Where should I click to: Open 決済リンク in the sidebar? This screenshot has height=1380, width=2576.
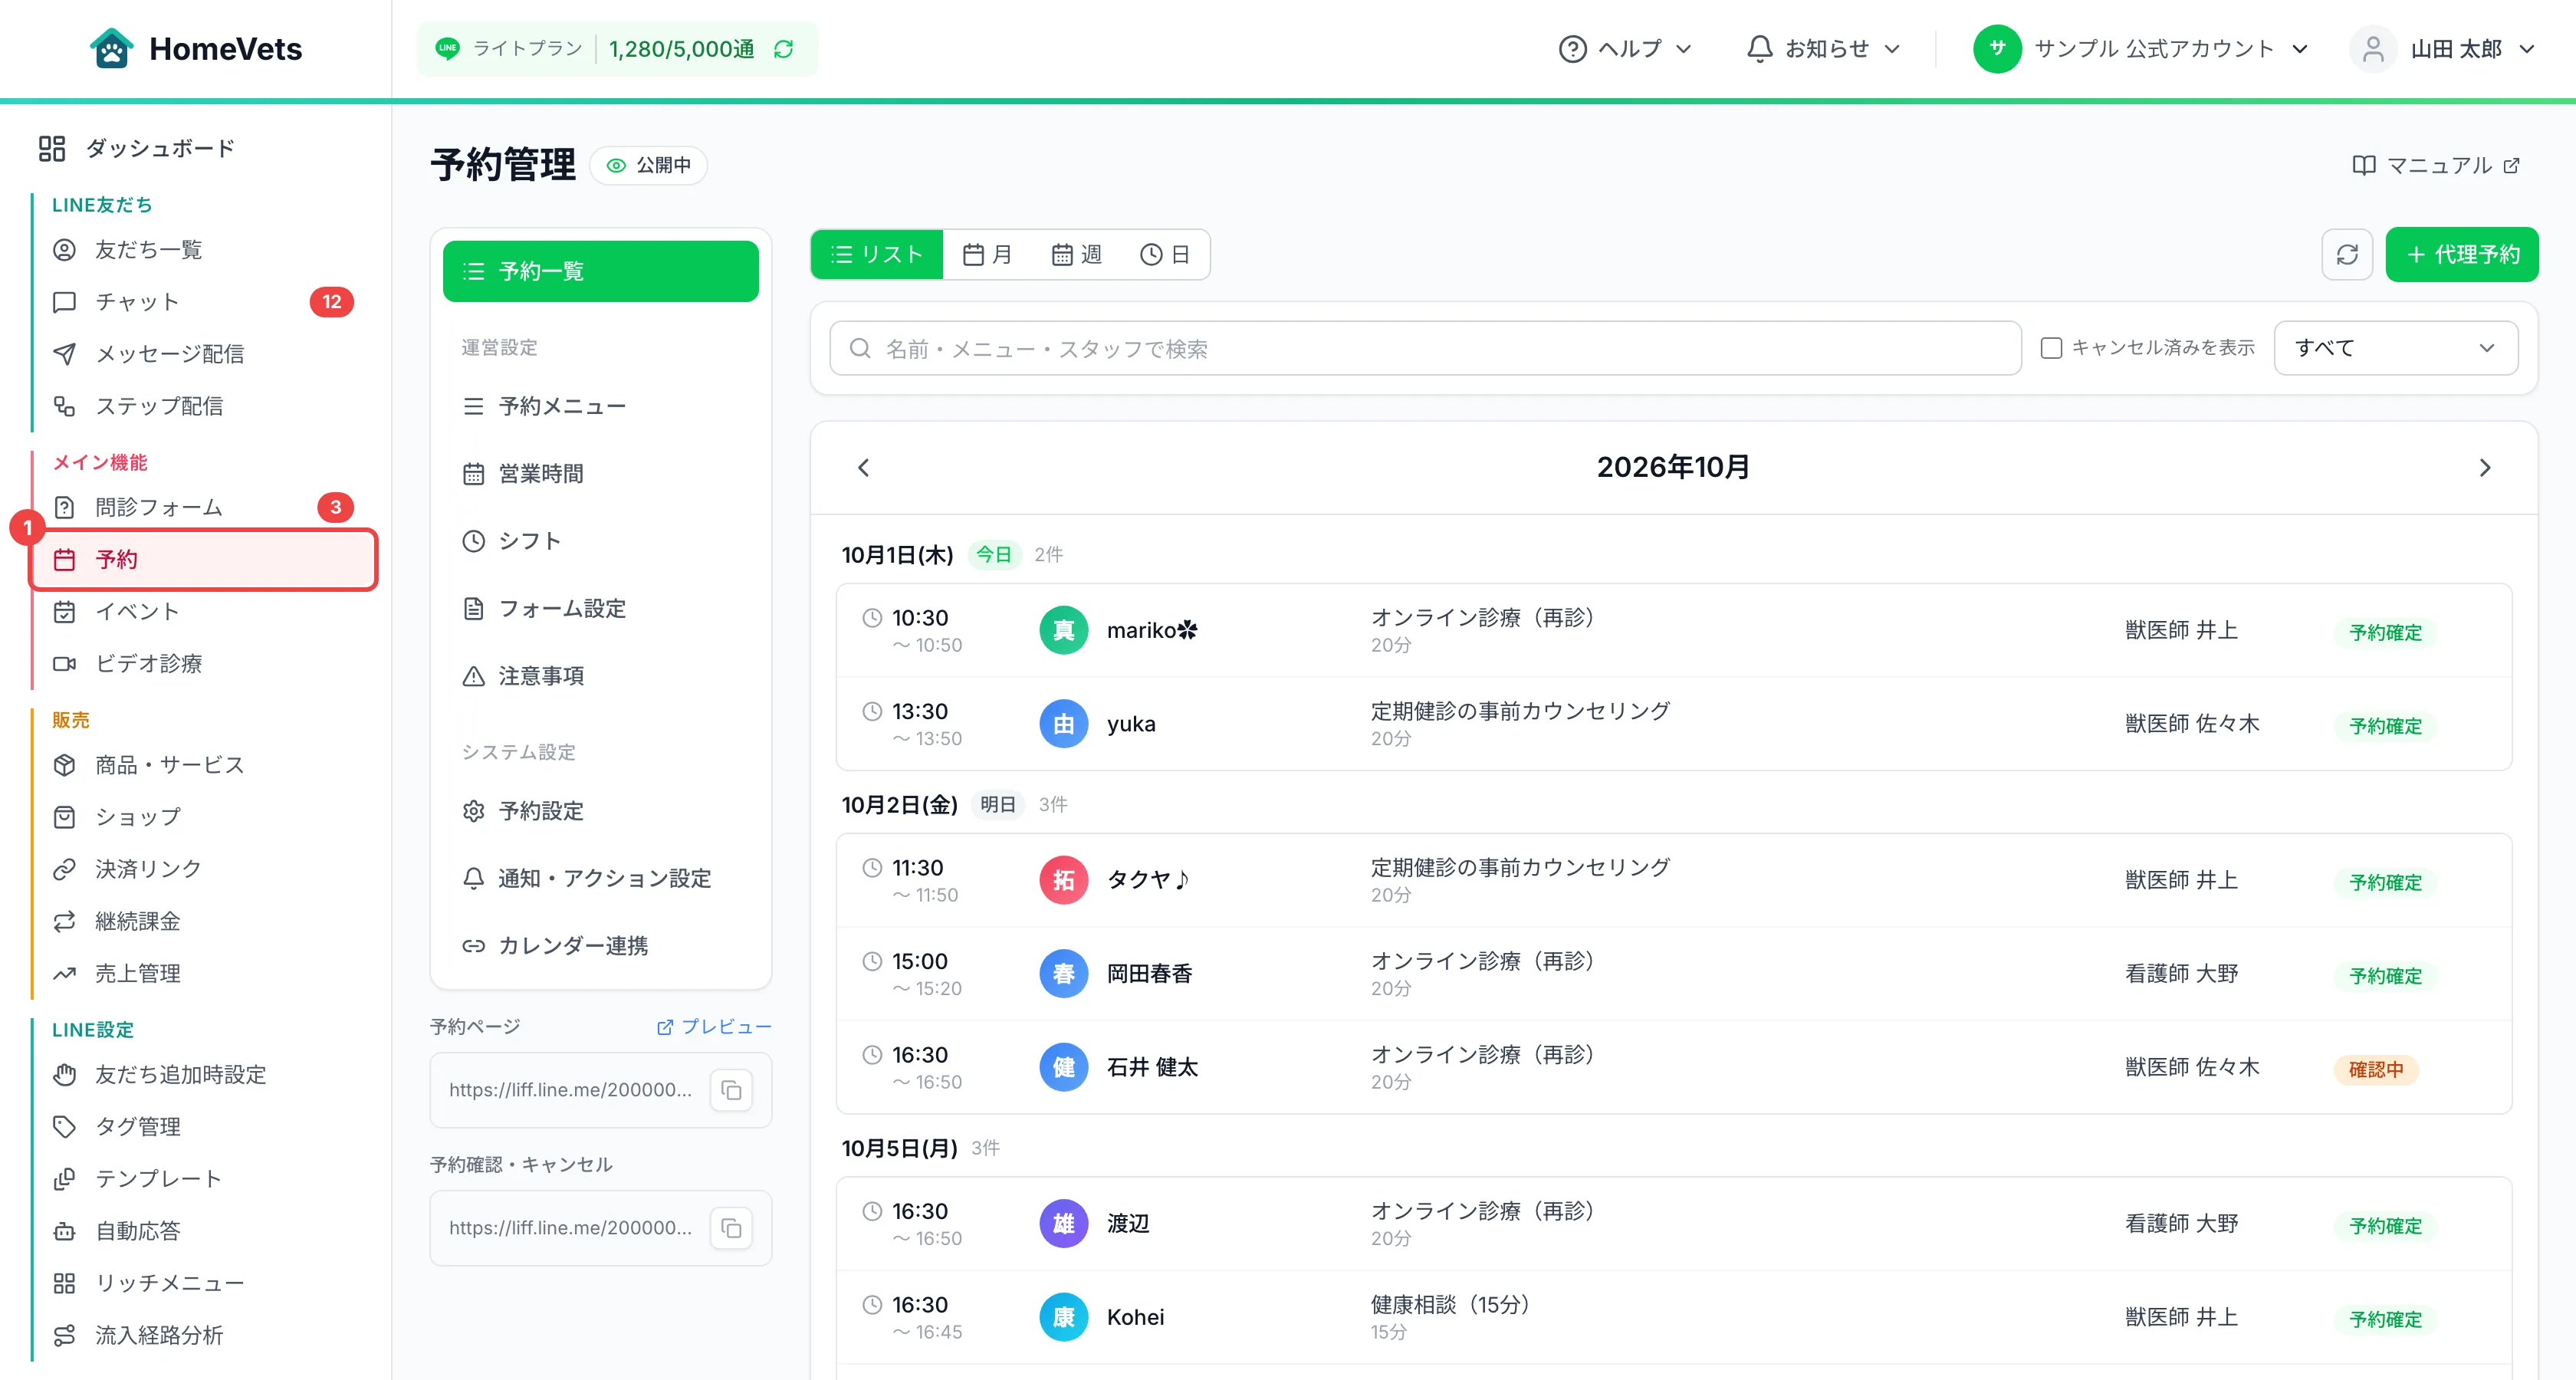tap(203, 869)
